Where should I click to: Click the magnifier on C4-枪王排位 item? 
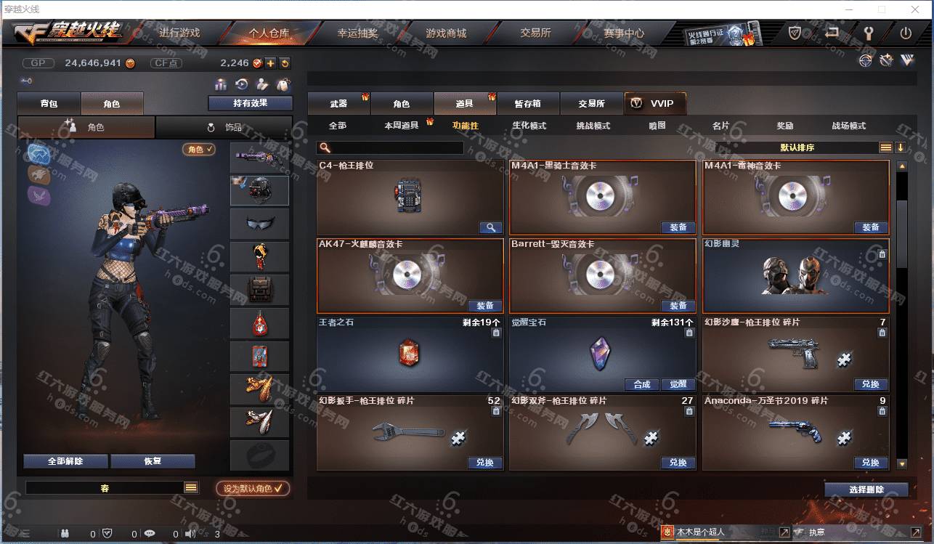point(491,227)
